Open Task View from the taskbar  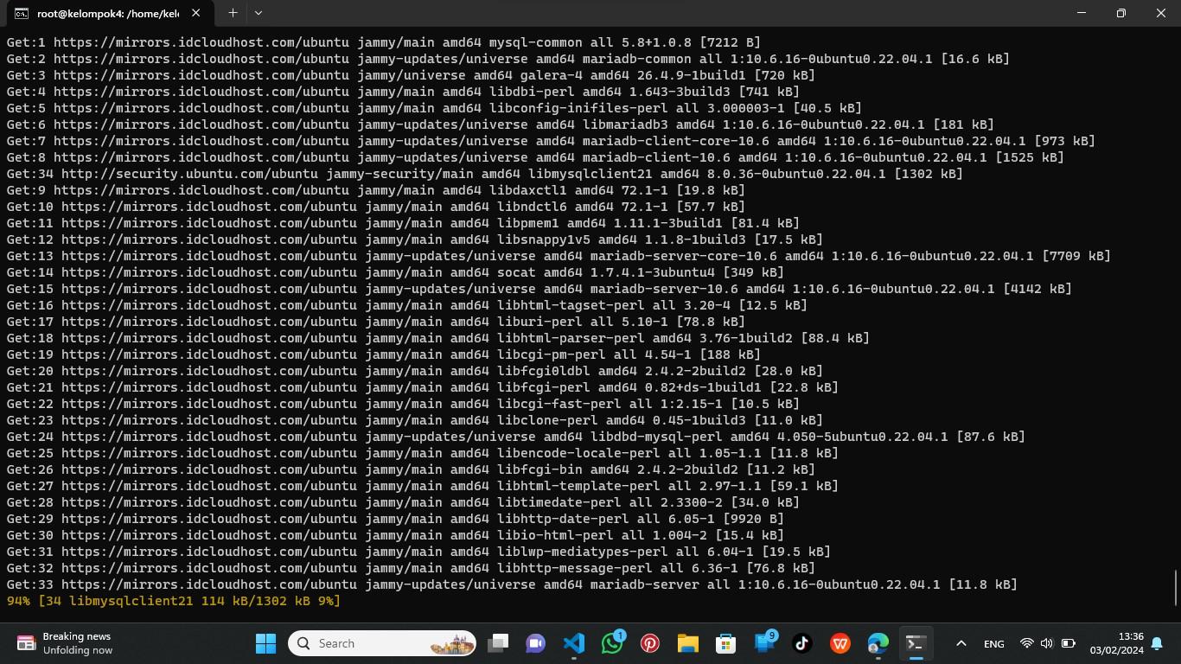coord(498,643)
